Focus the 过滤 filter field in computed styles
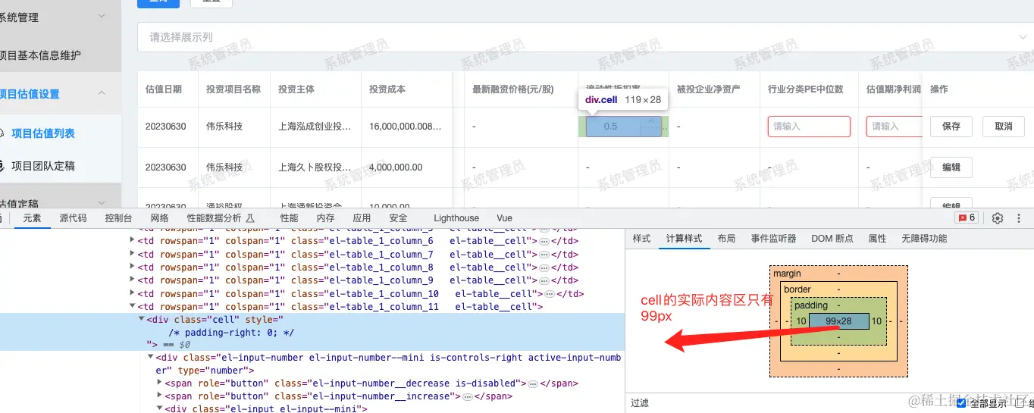Screen dimensions: 1034x413 click(x=788, y=403)
